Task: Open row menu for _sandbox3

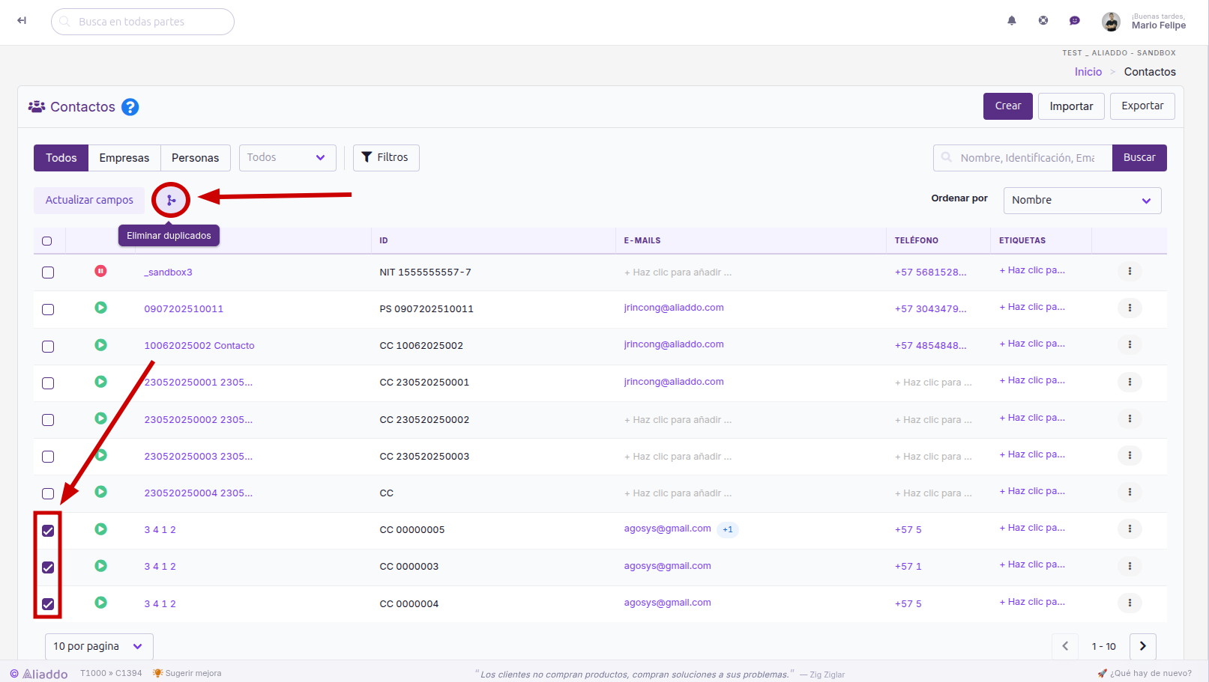Action: click(1130, 271)
